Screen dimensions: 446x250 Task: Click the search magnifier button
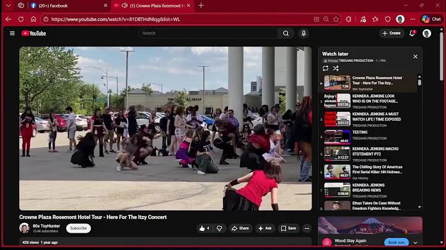pos(286,33)
